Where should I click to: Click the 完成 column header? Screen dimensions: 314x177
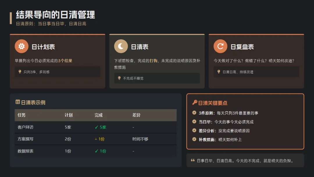[99, 115]
